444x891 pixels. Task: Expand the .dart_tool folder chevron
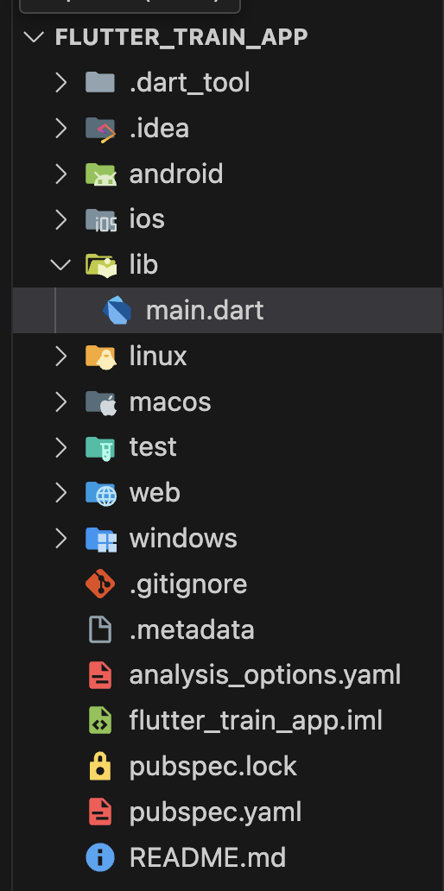point(60,82)
